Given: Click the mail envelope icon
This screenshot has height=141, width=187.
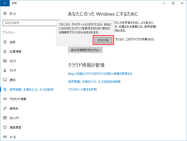Looking at the screenshot, I should click(x=5, y=137).
